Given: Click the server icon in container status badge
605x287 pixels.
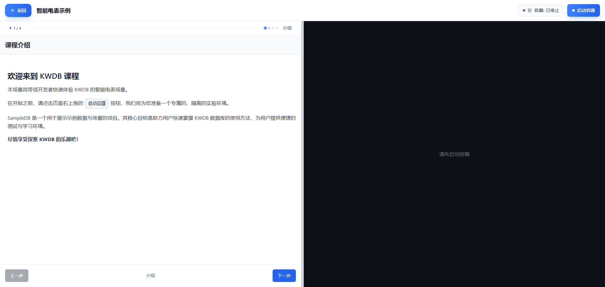Looking at the screenshot, I should point(530,10).
